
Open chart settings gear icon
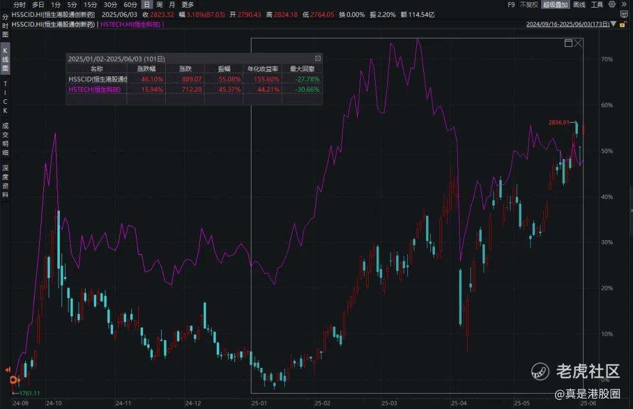pos(612,5)
